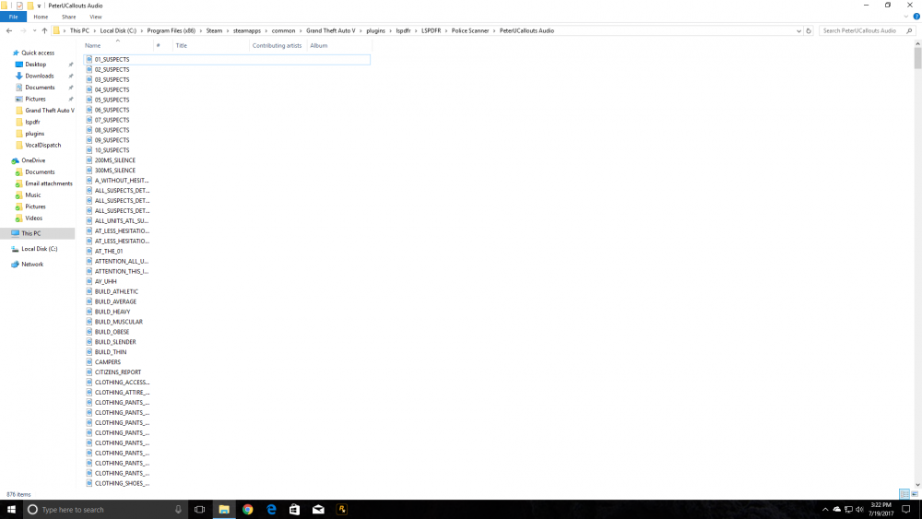
Task: Select the CAMPERS file
Action: [108, 362]
